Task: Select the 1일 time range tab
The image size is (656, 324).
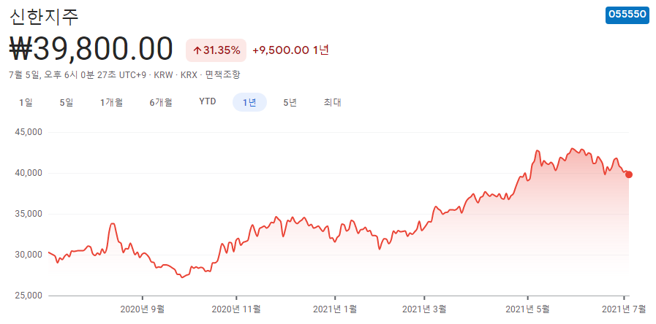Action: pos(26,102)
